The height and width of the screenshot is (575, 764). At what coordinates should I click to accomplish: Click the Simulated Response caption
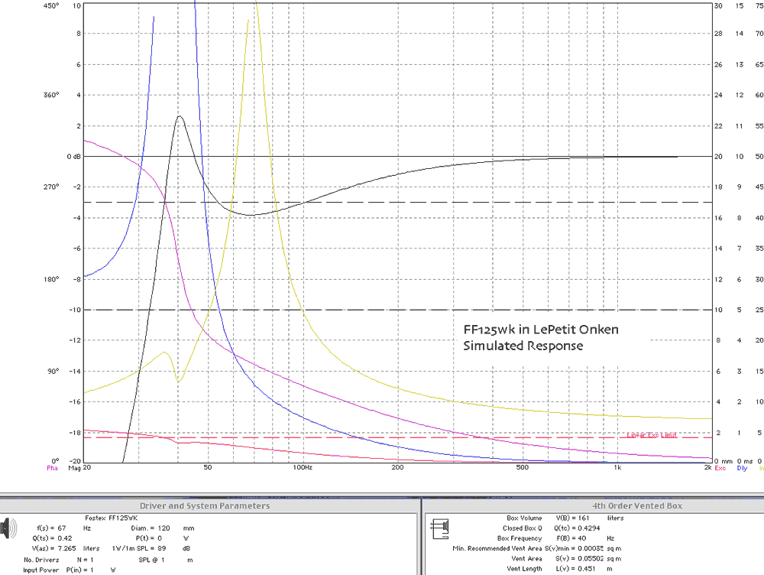pos(523,346)
